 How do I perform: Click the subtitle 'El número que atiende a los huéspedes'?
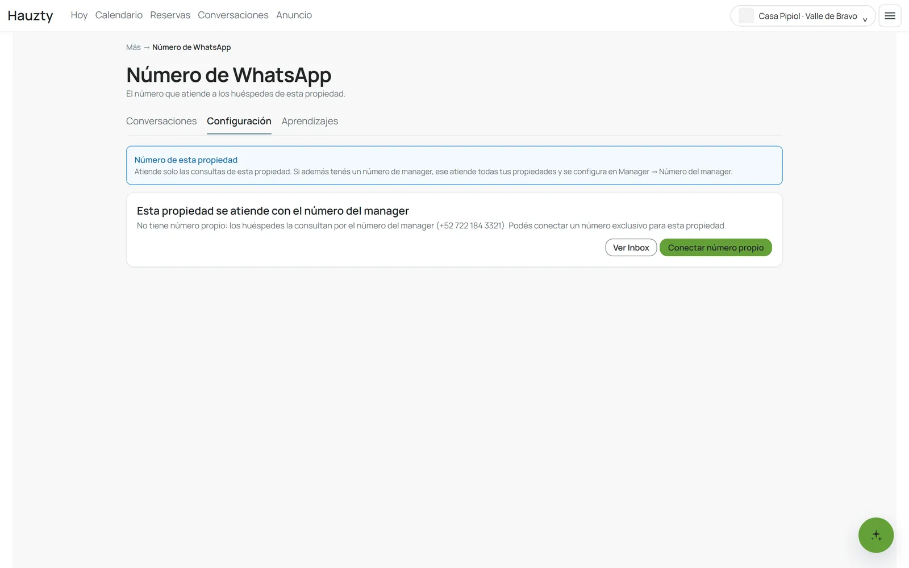coord(236,94)
